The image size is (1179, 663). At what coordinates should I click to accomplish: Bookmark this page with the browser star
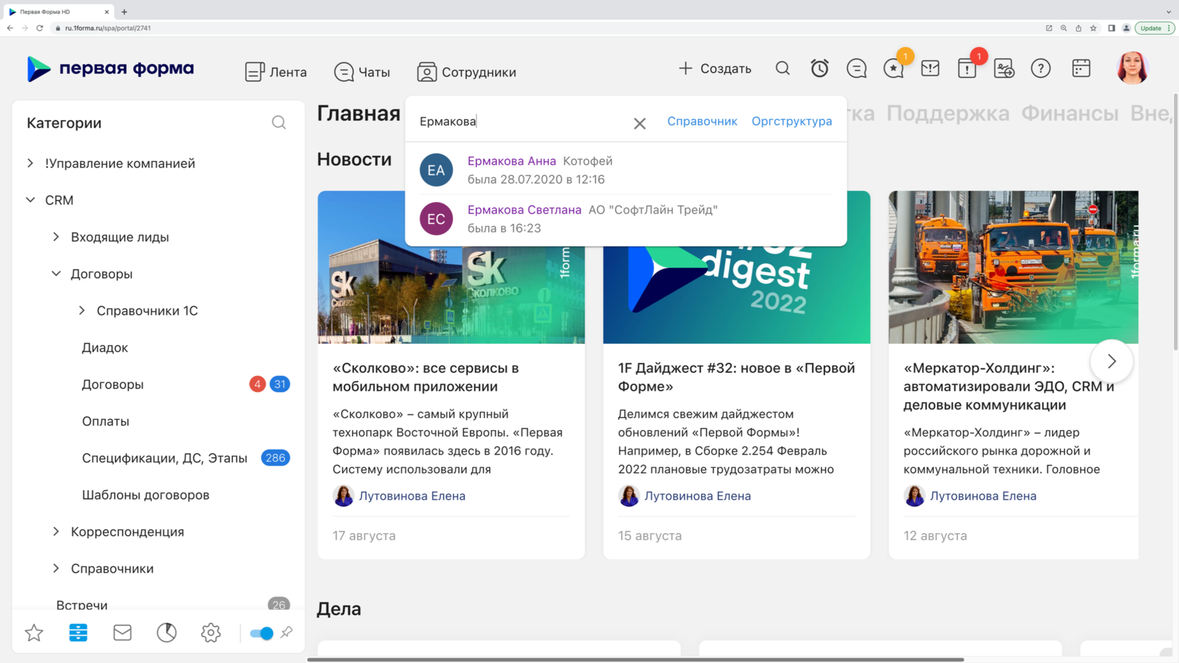tap(1093, 28)
